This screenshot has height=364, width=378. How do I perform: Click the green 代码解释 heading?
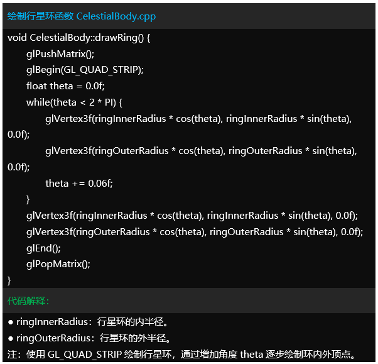click(28, 301)
